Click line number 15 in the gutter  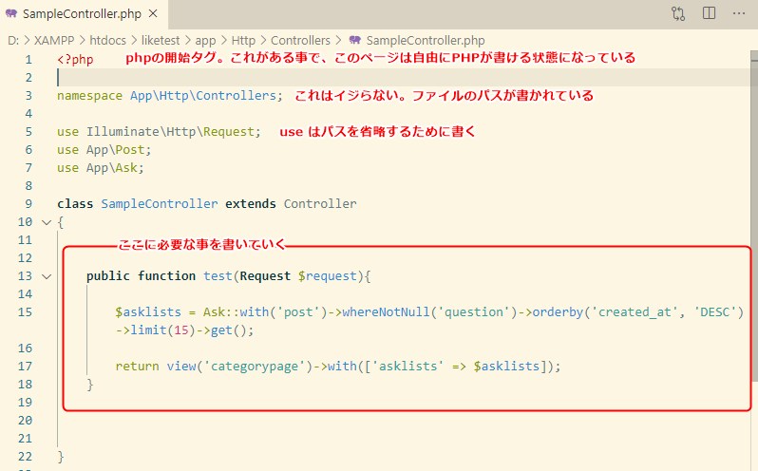(25, 312)
